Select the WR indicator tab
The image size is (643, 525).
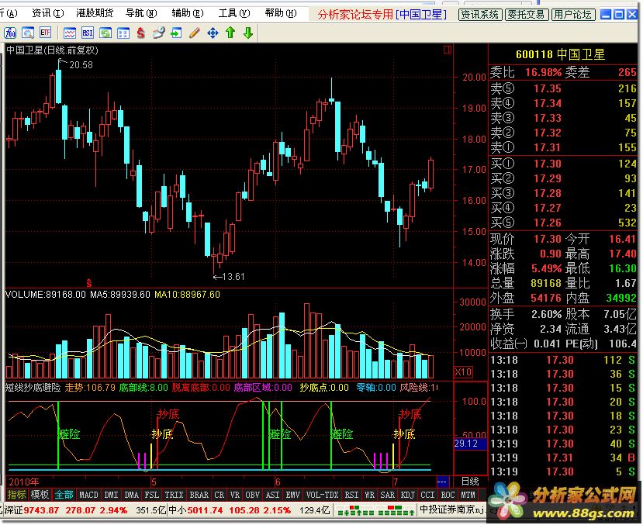point(369,495)
